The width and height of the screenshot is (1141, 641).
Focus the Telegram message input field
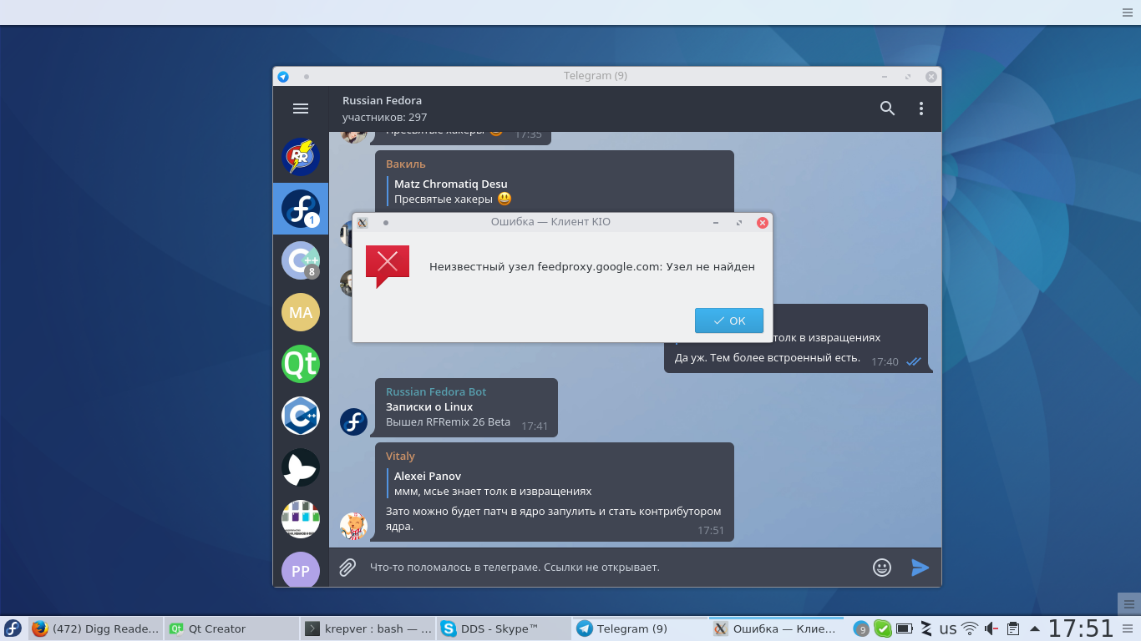pyautogui.click(x=614, y=568)
